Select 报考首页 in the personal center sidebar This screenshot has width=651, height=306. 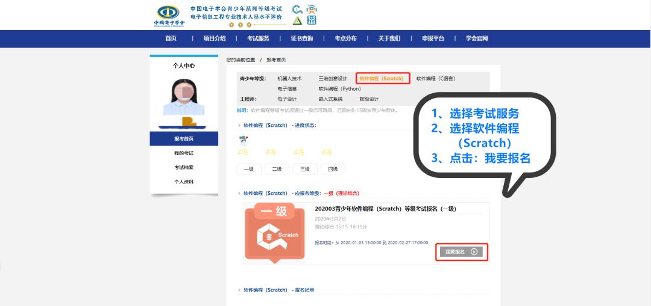point(184,139)
